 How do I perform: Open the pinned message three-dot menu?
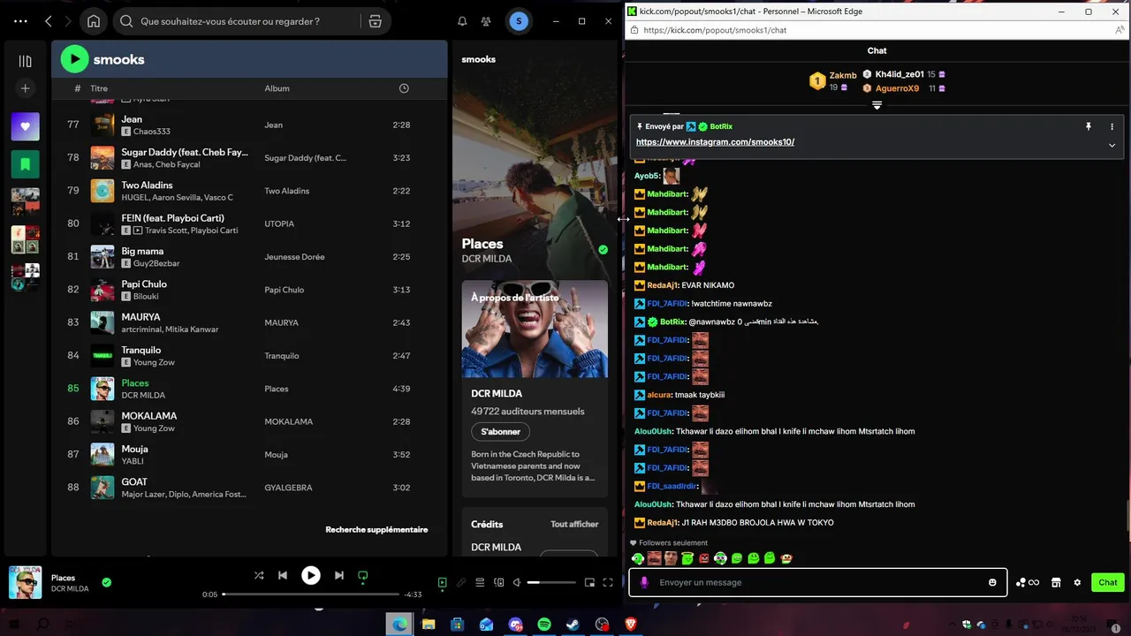pyautogui.click(x=1112, y=126)
